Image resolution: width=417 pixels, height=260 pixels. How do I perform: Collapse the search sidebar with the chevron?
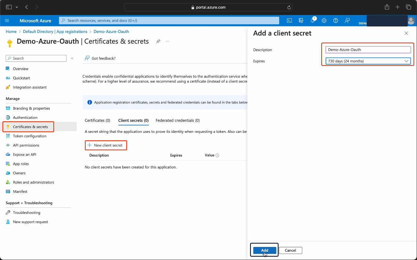click(72, 58)
